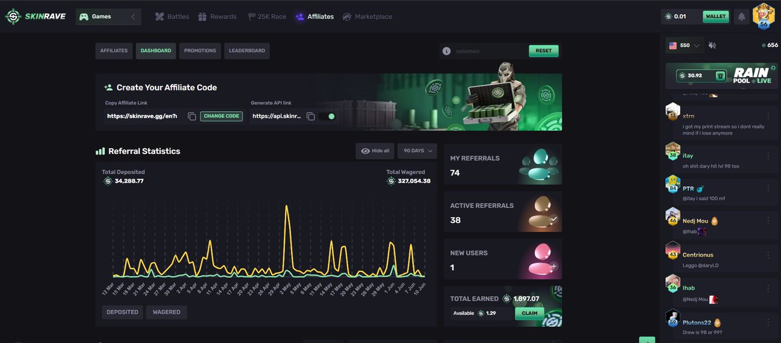The height and width of the screenshot is (343, 781).
Task: Open the 25K Race page
Action: coord(266,17)
